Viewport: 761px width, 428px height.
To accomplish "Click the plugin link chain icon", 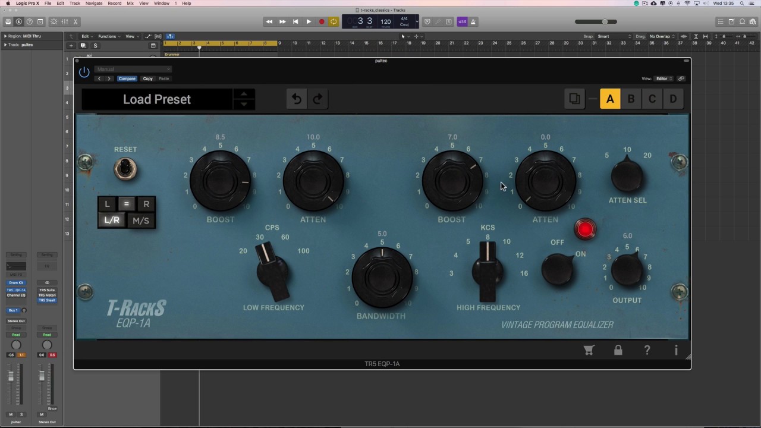I will coord(681,78).
